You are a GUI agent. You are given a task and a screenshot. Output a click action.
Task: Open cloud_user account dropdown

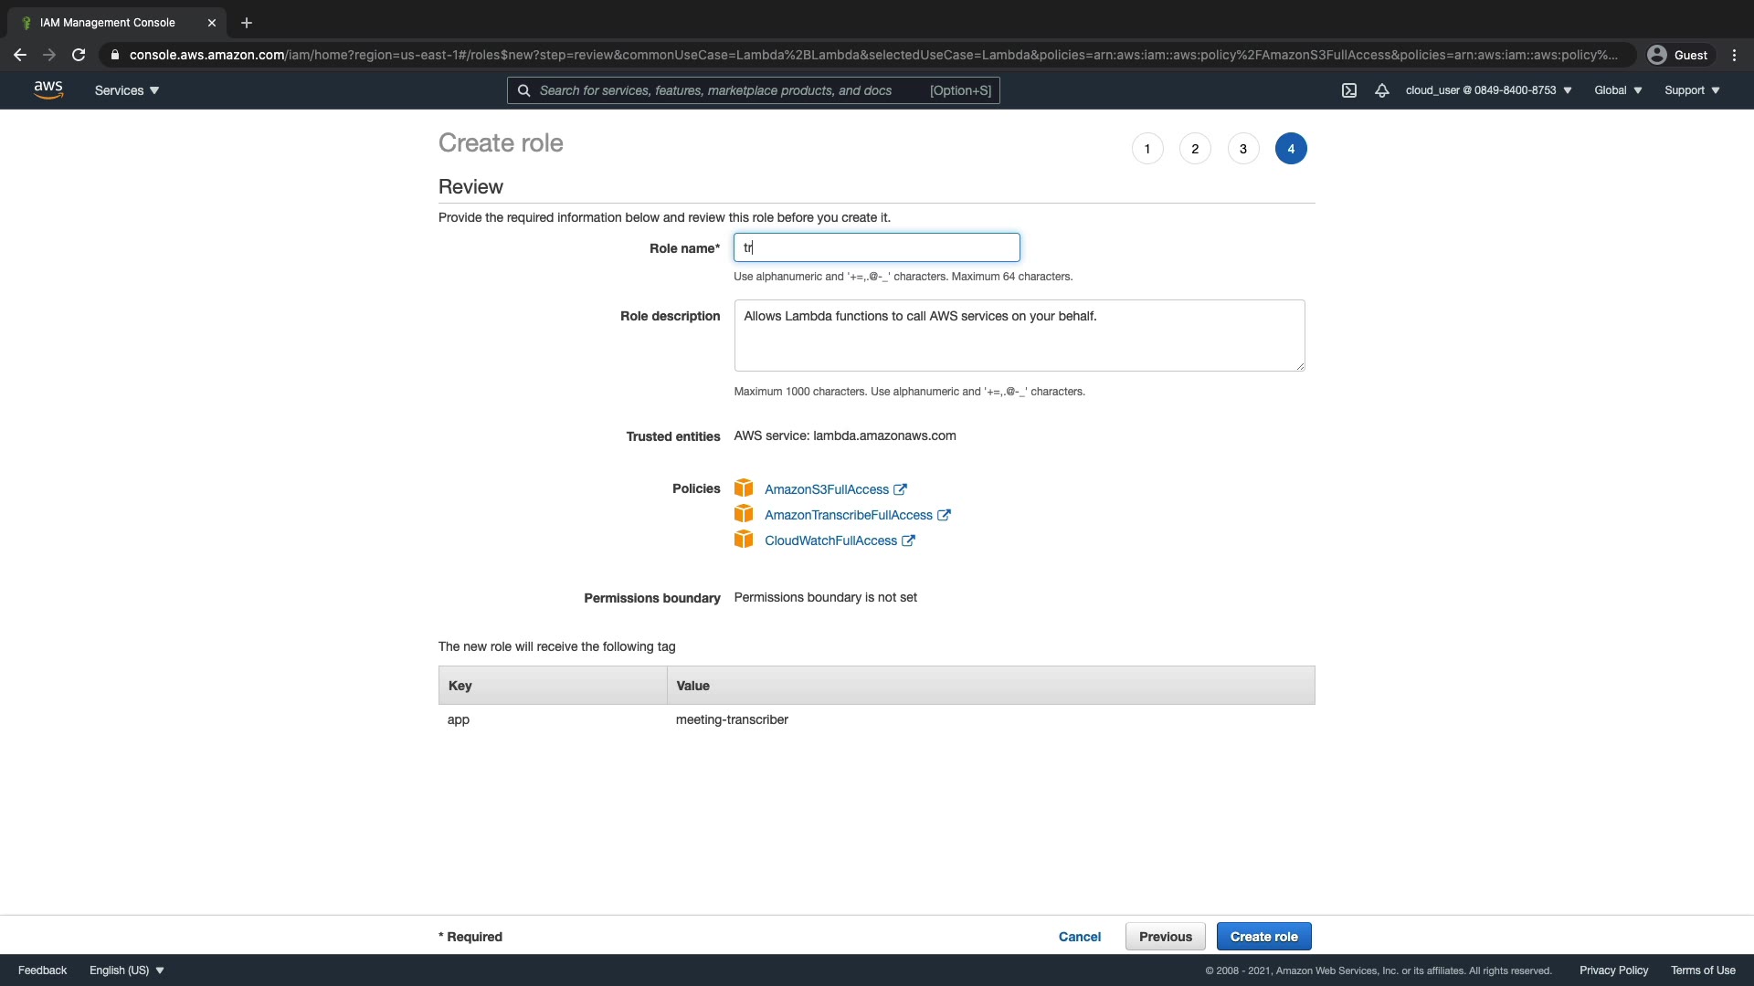[1488, 90]
